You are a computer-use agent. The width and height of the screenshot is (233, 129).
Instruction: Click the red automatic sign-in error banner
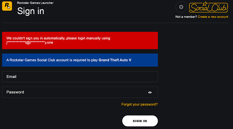80,40
